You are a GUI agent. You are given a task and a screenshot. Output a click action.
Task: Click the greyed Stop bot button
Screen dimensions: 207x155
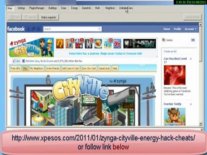30,17
